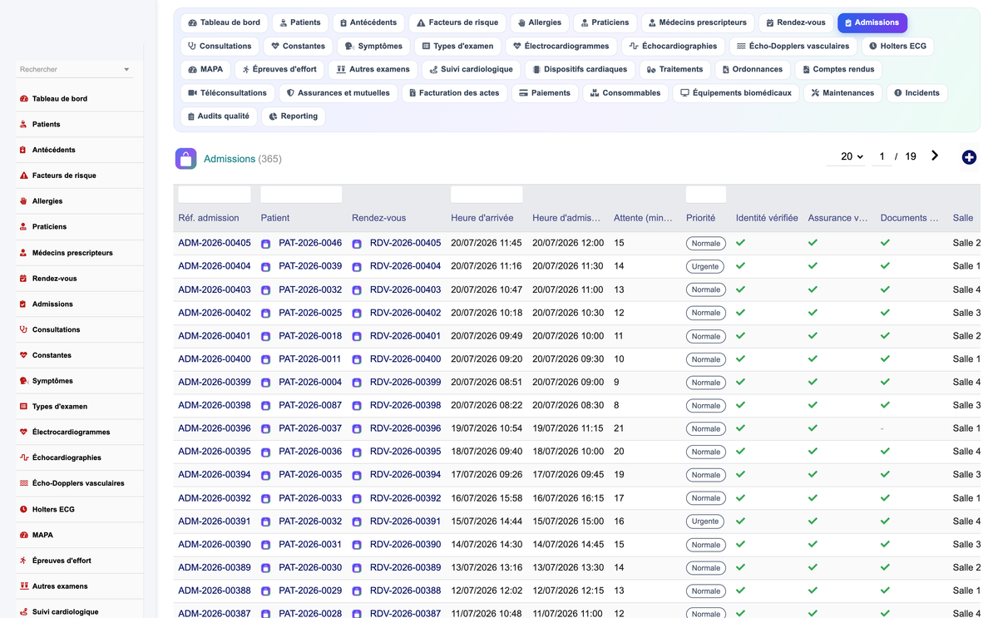
Task: Click Types d'examen icon in sidebar
Action: (23, 407)
